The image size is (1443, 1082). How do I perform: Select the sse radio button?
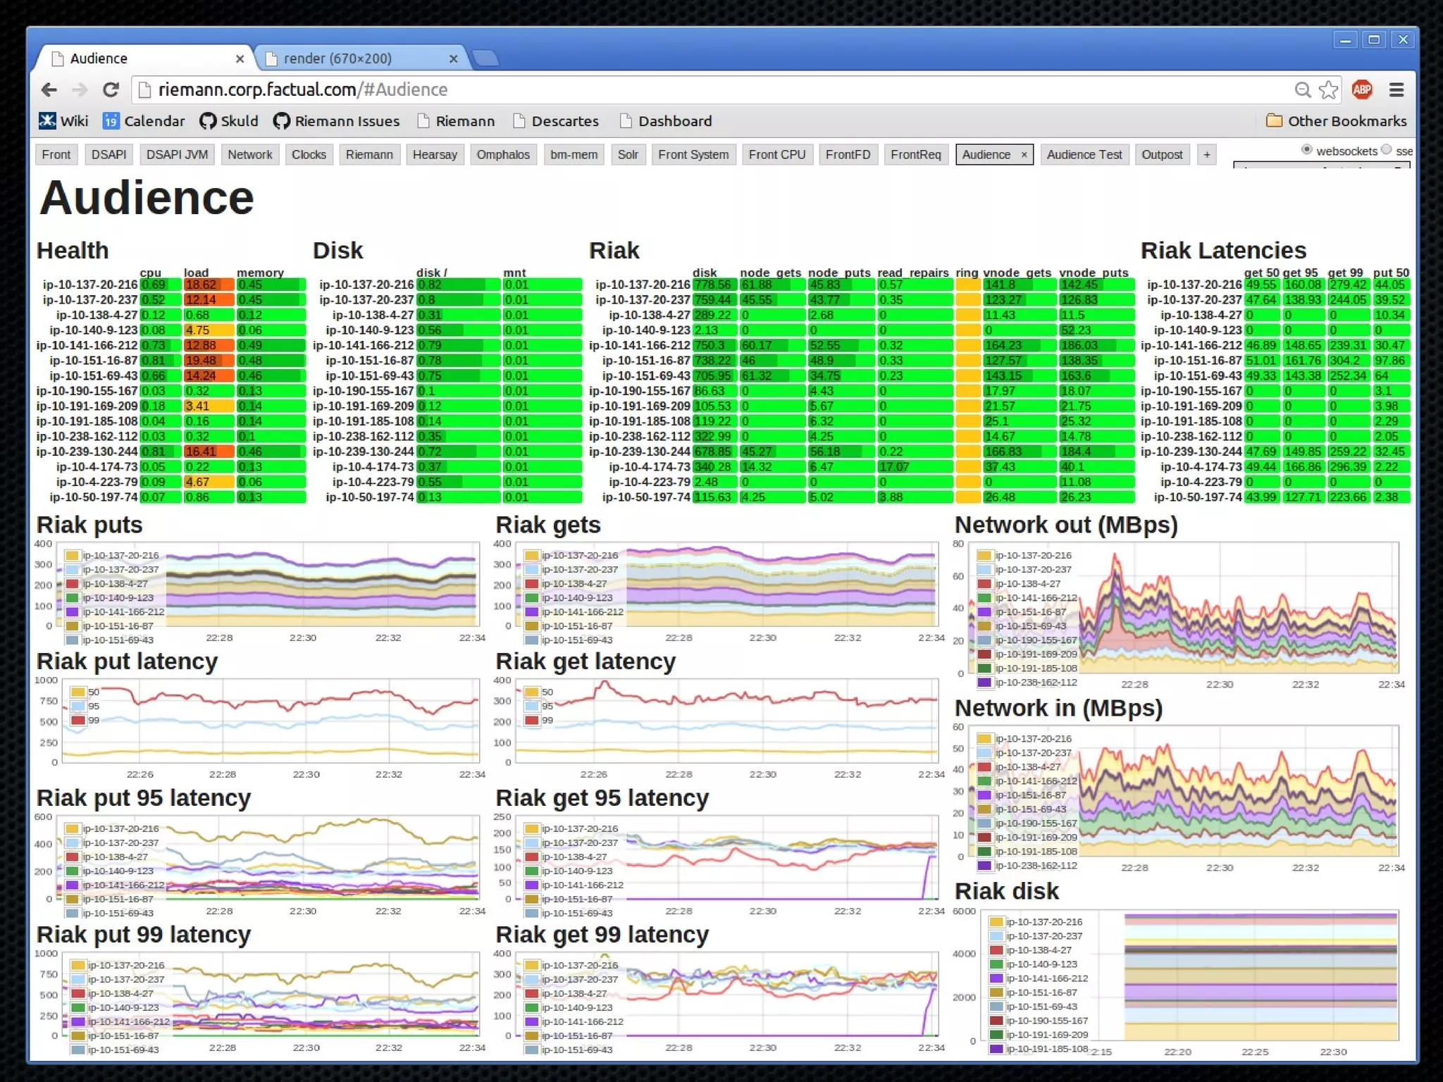pos(1387,149)
